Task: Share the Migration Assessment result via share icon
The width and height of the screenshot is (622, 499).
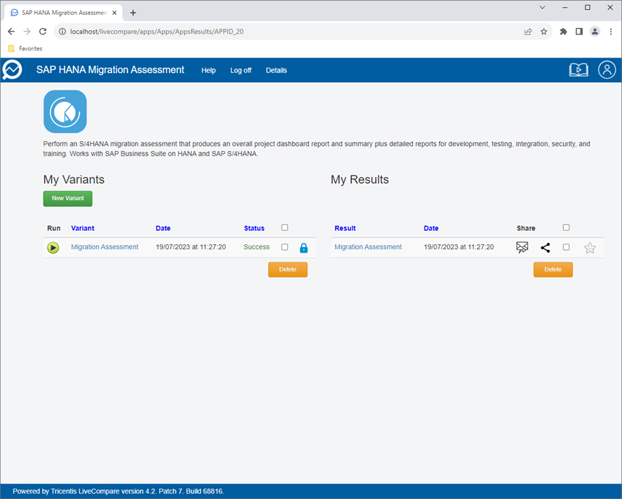Action: point(545,248)
